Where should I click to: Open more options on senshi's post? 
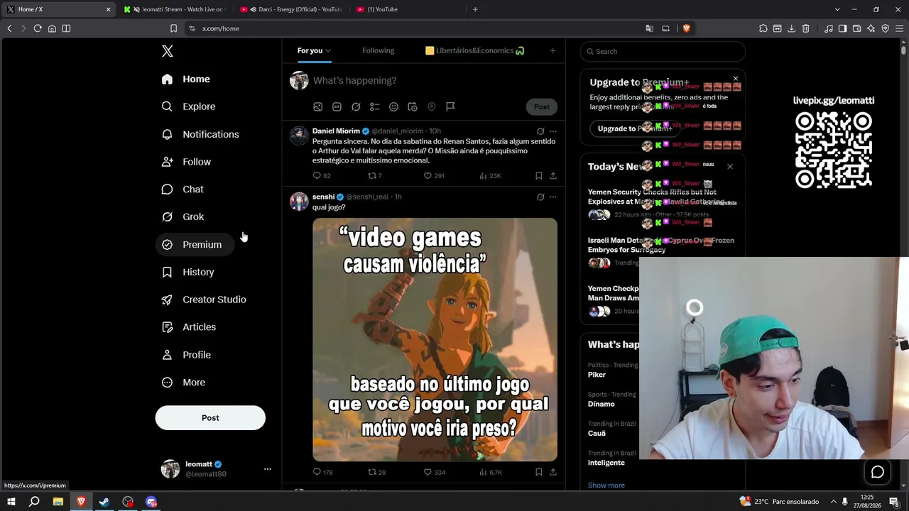point(553,197)
